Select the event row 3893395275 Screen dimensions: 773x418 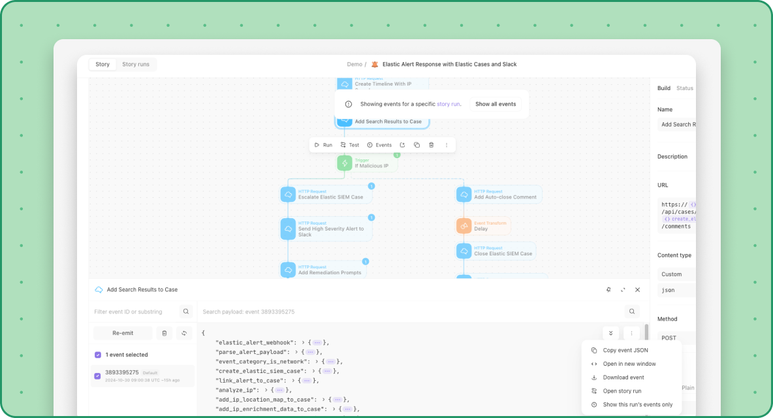pyautogui.click(x=142, y=376)
